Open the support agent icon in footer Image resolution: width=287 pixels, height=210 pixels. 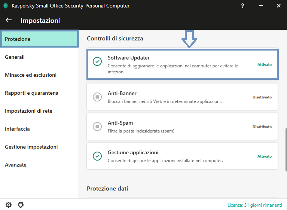click(x=21, y=205)
